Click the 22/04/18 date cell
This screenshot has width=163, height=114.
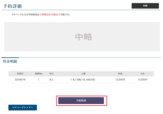pos(20,80)
